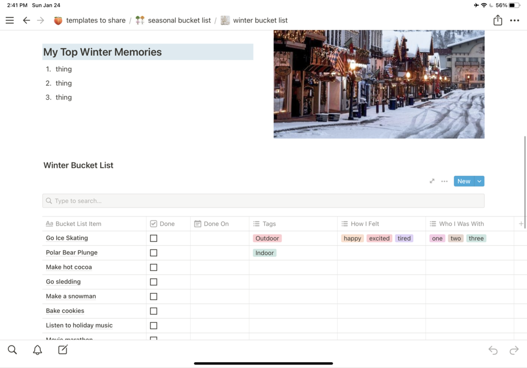This screenshot has height=368, width=527.
Task: Navigate to seasonal bucket list breadcrumb
Action: [179, 20]
